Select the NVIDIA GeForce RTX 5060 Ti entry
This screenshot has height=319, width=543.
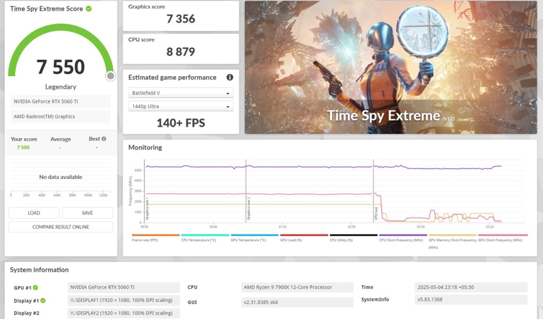[x=60, y=101]
